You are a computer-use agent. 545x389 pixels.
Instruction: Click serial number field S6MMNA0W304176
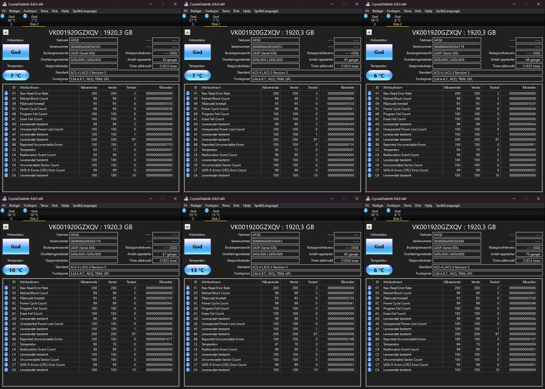click(x=94, y=241)
